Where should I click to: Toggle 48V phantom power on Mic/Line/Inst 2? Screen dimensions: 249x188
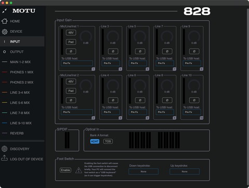[71, 82]
